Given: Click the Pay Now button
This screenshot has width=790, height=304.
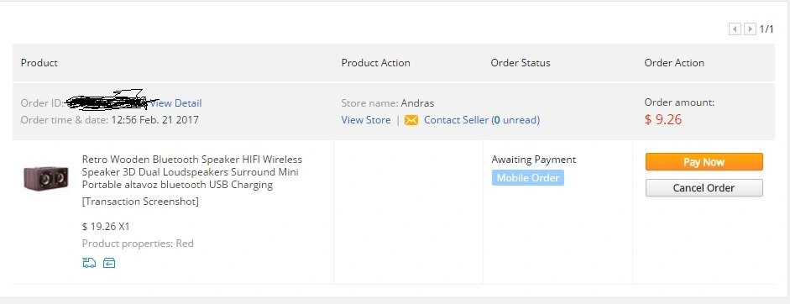Looking at the screenshot, I should (704, 162).
